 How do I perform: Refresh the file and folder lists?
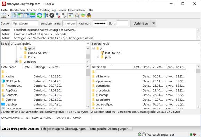tap(40, 16)
